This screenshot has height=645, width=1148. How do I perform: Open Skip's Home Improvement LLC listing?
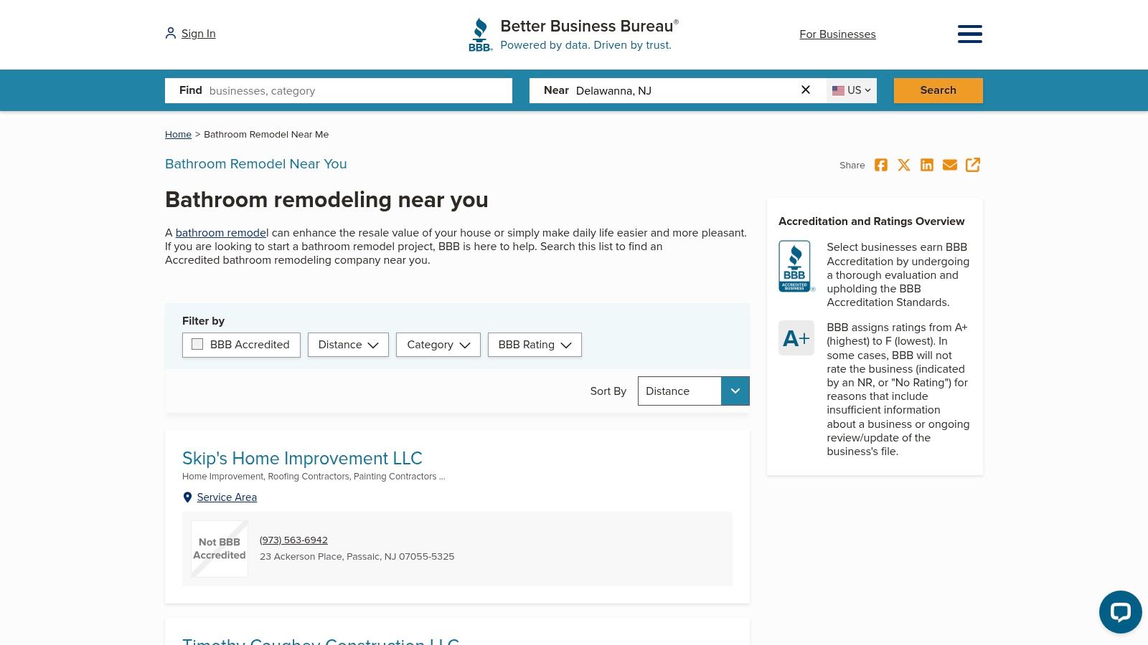pos(302,458)
